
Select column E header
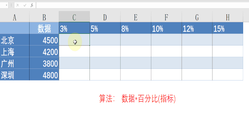pos(136,17)
